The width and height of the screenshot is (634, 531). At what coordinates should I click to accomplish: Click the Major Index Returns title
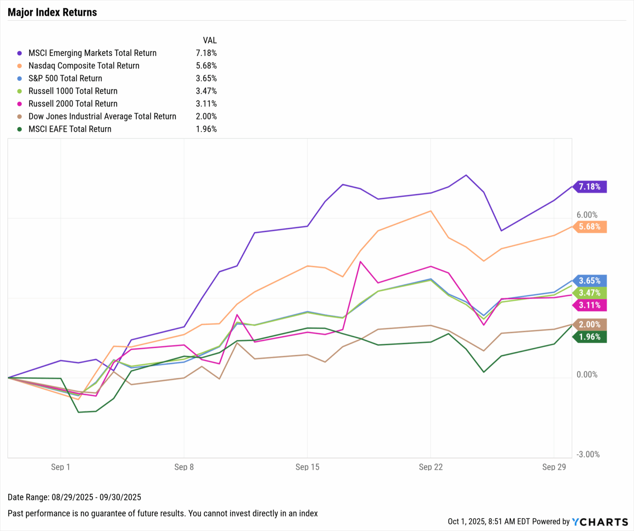pos(52,12)
